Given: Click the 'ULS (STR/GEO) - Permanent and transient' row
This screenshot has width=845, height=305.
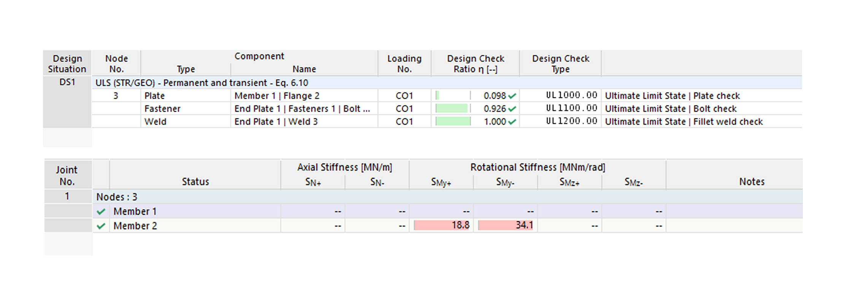Looking at the screenshot, I should [x=447, y=83].
